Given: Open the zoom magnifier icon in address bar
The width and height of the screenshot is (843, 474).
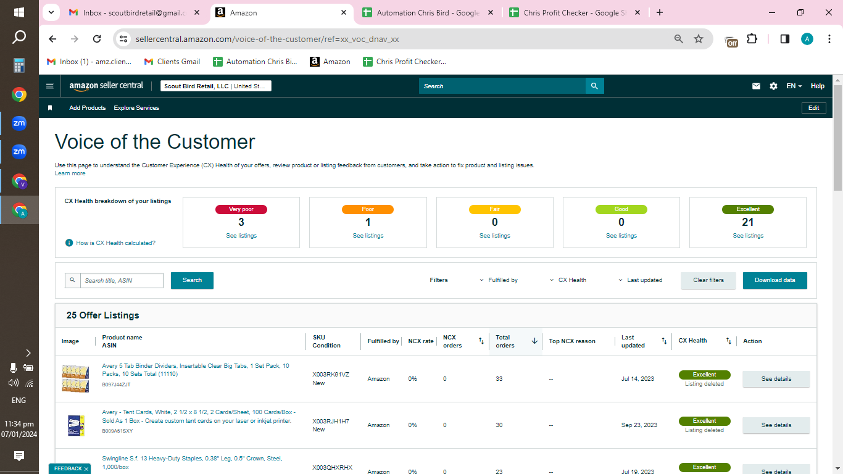Looking at the screenshot, I should 679,39.
